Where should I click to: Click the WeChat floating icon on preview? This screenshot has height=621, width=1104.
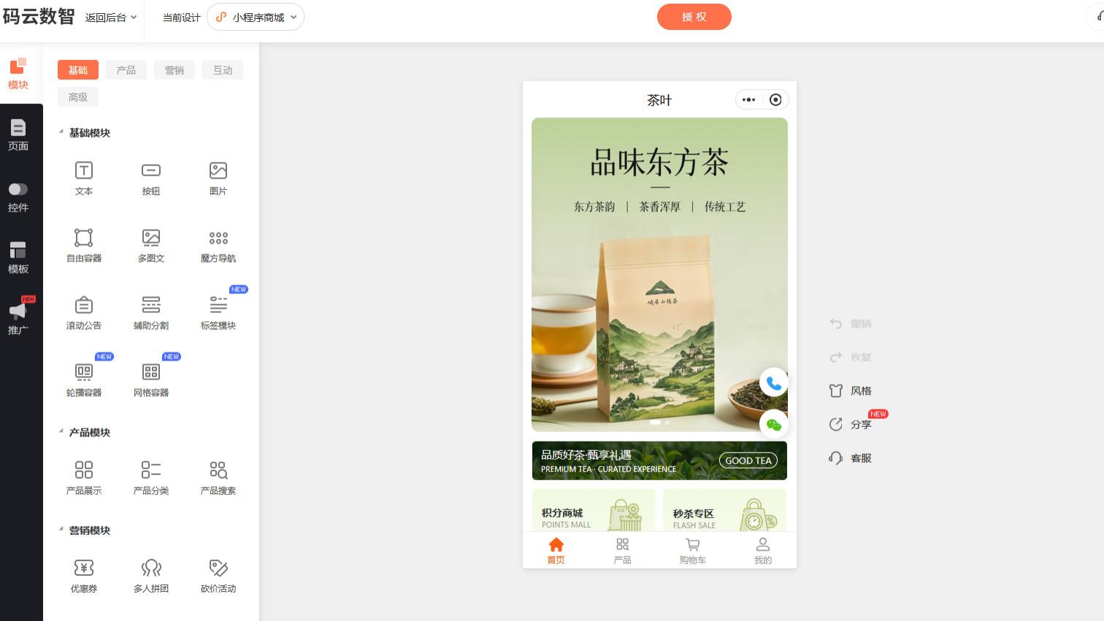(773, 423)
